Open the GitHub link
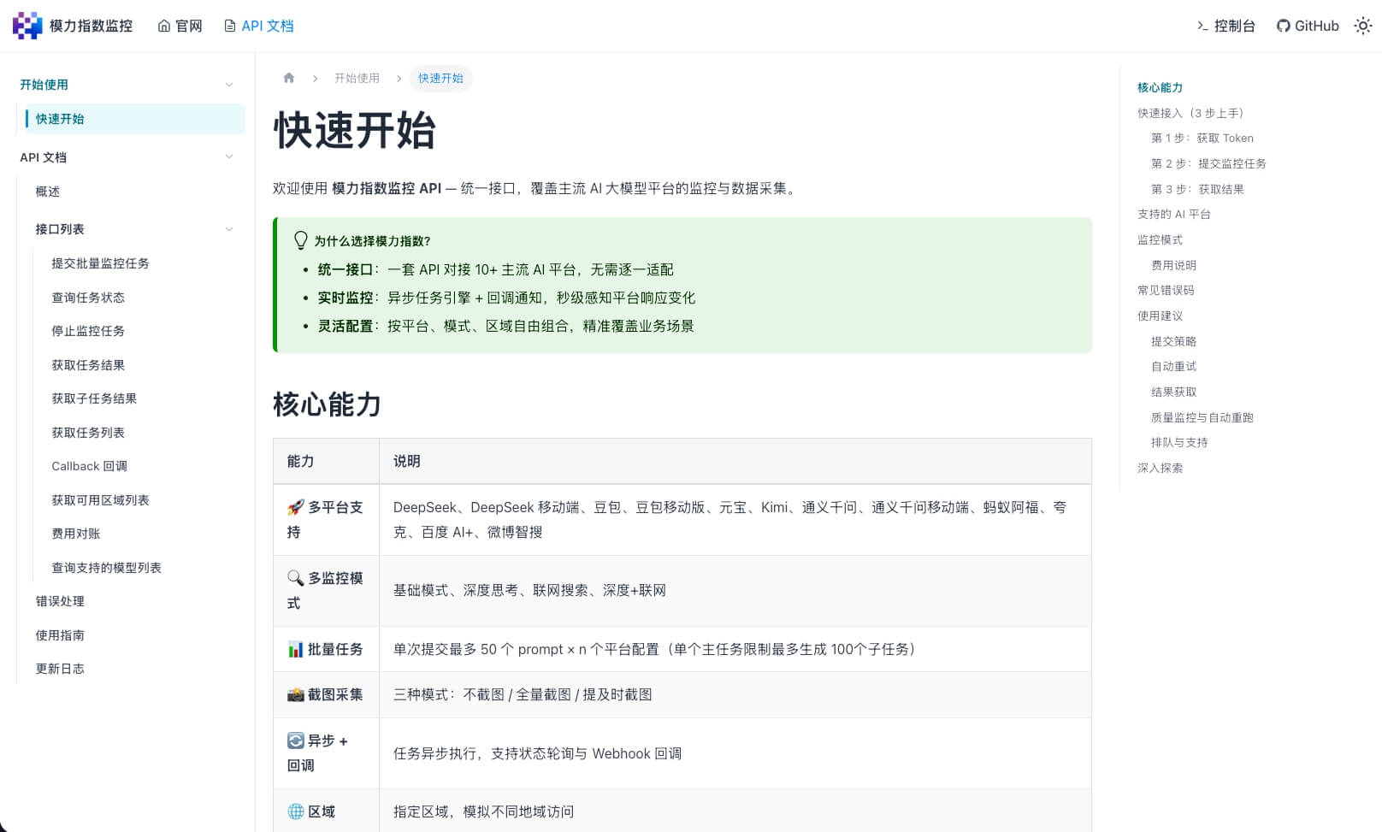 pos(1308,26)
